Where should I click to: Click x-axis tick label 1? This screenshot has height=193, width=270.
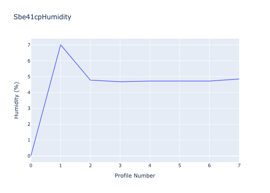tap(61, 166)
